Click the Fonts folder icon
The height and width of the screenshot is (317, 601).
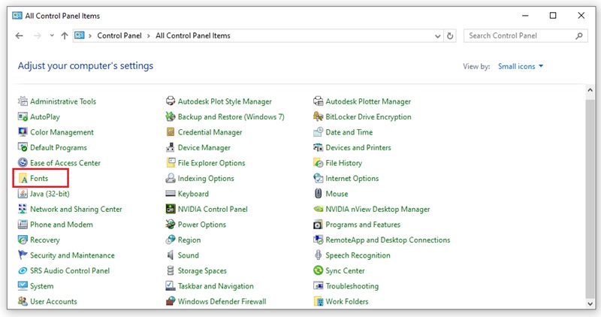pos(23,178)
